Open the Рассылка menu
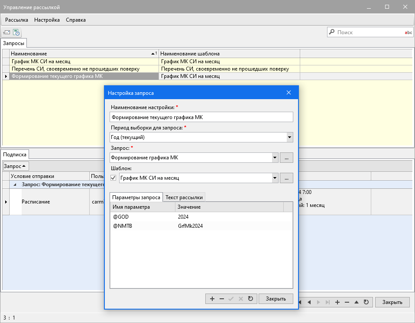Image resolution: width=415 pixels, height=323 pixels. [x=16, y=20]
